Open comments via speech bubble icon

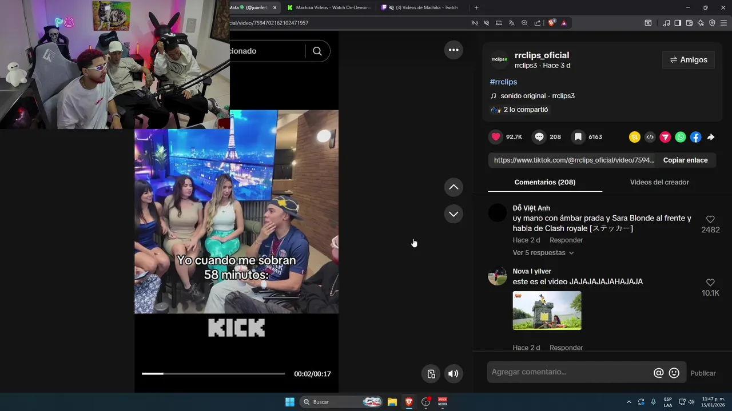pos(539,137)
